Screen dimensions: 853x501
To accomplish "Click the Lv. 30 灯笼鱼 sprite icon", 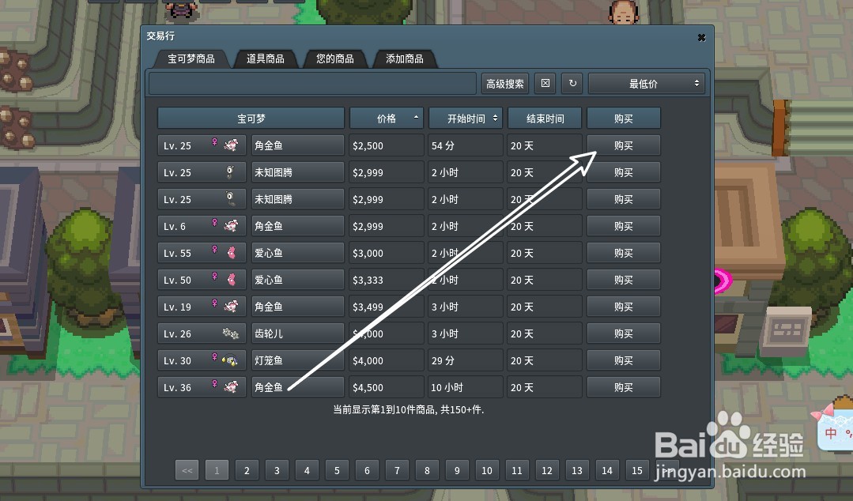I will [x=231, y=360].
